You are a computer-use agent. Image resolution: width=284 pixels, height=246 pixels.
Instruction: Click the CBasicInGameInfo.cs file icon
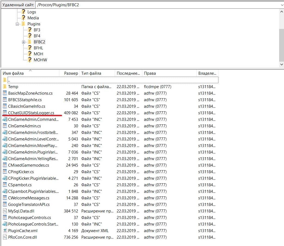pyautogui.click(x=5, y=106)
